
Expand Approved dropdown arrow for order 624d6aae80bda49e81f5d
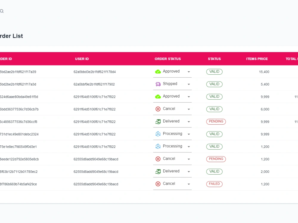(x=189, y=97)
